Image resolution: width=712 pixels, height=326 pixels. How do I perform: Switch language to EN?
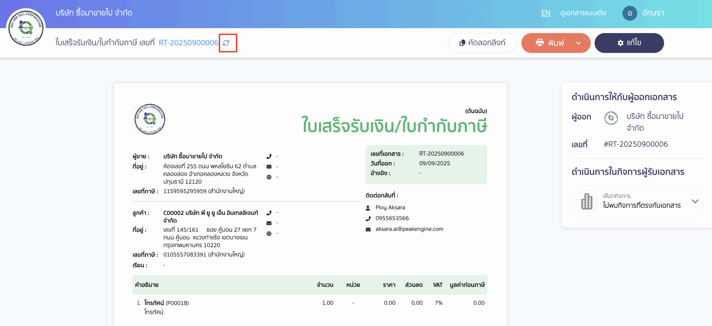tap(546, 13)
